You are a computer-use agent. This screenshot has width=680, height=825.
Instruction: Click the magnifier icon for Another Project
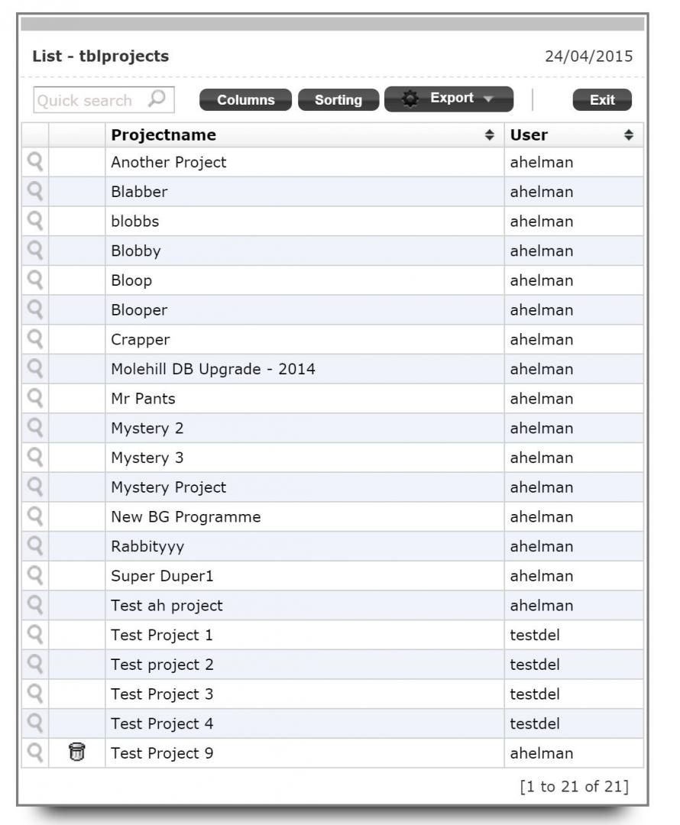point(35,162)
